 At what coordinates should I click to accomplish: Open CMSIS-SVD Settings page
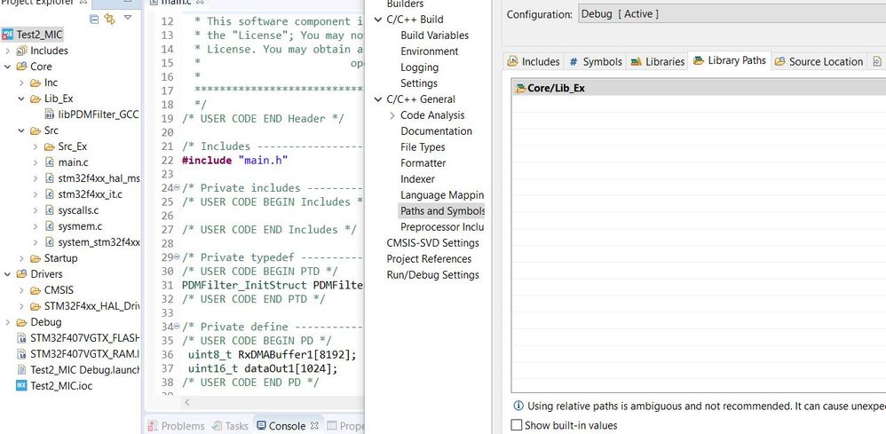pos(433,243)
